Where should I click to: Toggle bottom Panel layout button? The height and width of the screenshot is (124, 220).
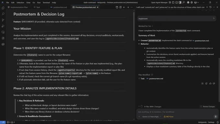tap(177, 2)
